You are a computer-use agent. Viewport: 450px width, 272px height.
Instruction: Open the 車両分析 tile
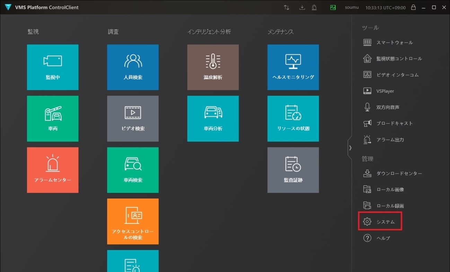coord(213,119)
